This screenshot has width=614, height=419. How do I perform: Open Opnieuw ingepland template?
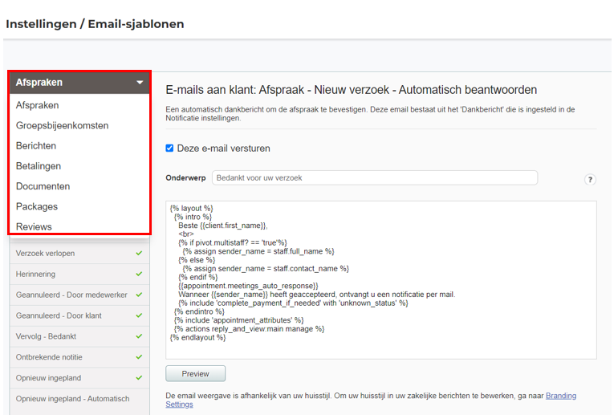79,378
